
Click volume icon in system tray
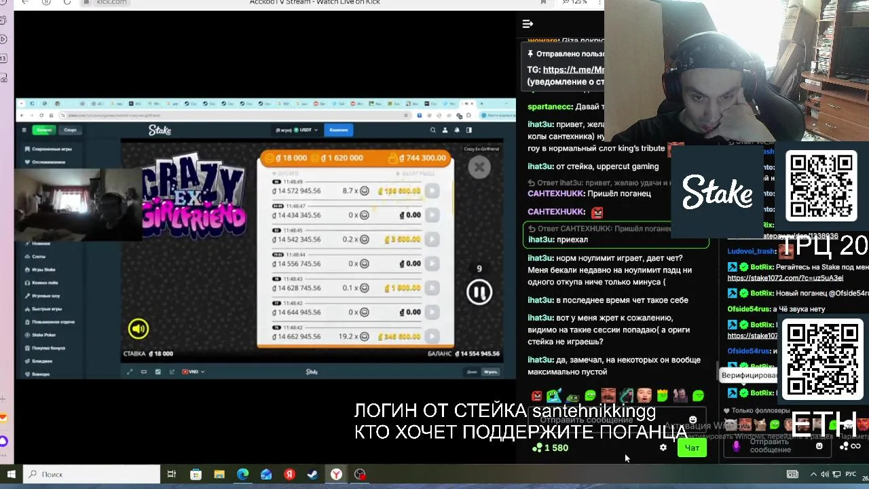(x=824, y=474)
